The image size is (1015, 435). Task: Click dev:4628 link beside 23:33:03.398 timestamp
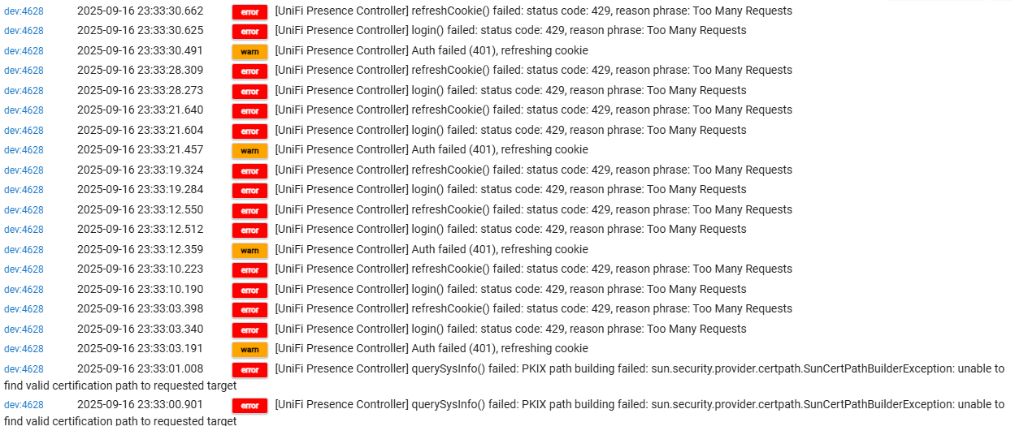click(x=24, y=309)
